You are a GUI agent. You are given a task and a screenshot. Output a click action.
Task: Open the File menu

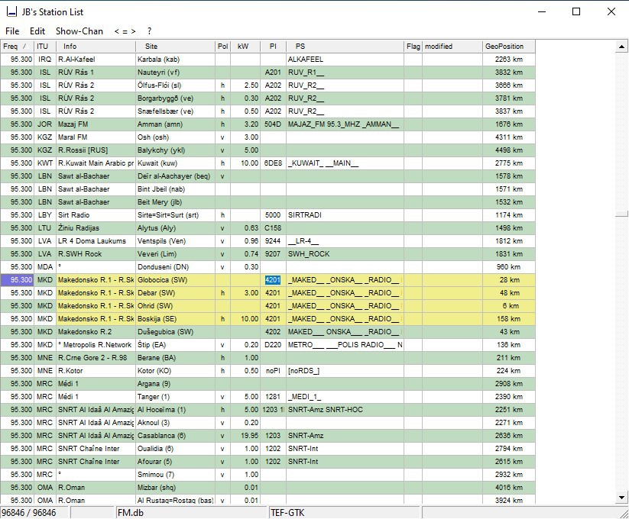click(12, 31)
